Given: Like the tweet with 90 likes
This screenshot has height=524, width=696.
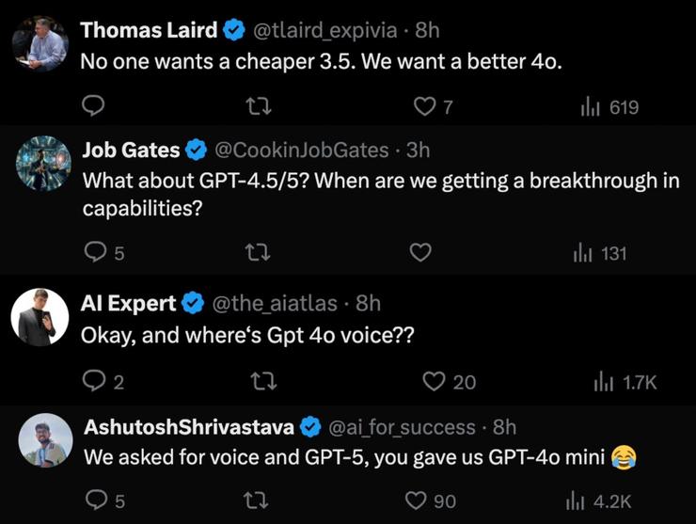Looking at the screenshot, I should coord(417,500).
